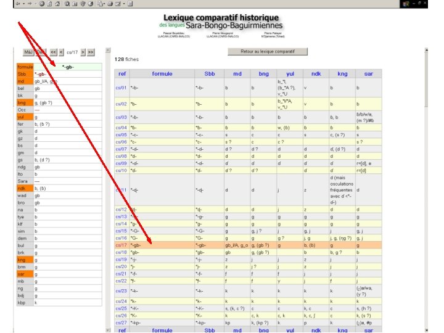This screenshot has height=333, width=444.
Task: Open the cs/25 reference link
Action: click(x=121, y=308)
